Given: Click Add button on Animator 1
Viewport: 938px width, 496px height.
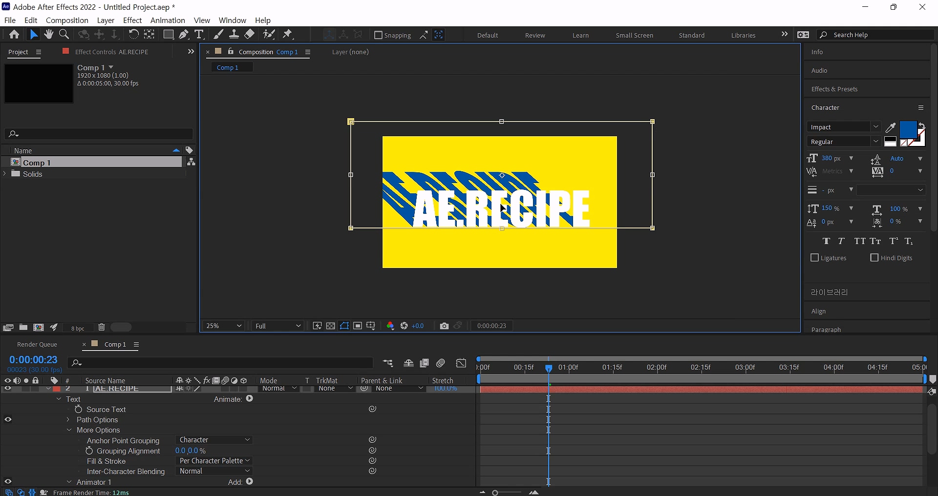Looking at the screenshot, I should pos(250,482).
